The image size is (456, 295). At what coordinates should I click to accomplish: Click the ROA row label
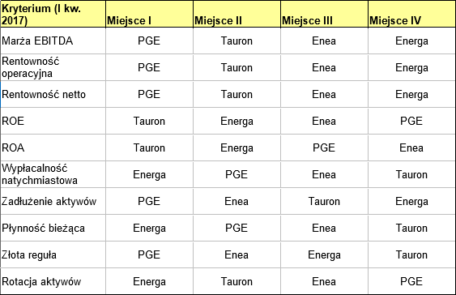pos(53,147)
